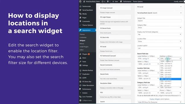Viewport: 185px width, 104px height.
Task: Click the Testimonials sidebar icon
Action: coord(80,6)
